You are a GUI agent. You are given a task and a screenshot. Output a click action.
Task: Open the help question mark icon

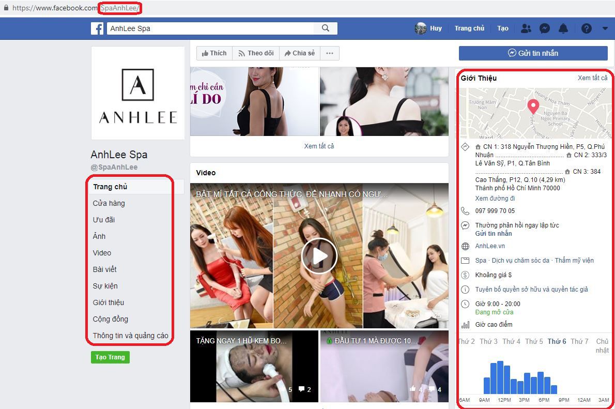click(x=587, y=28)
